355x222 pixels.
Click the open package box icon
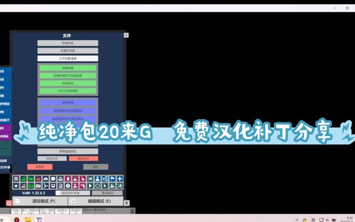[x=53, y=186]
